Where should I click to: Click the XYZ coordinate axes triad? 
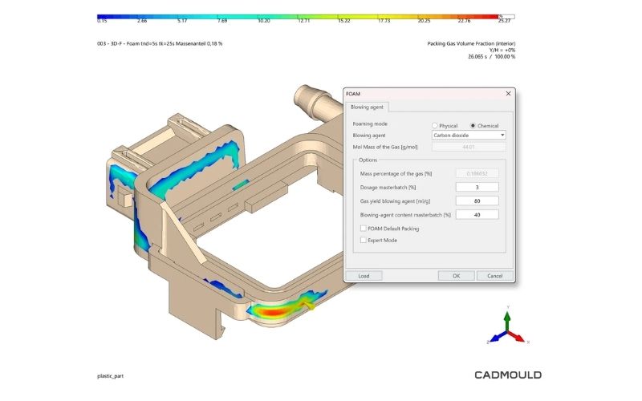pyautogui.click(x=508, y=326)
